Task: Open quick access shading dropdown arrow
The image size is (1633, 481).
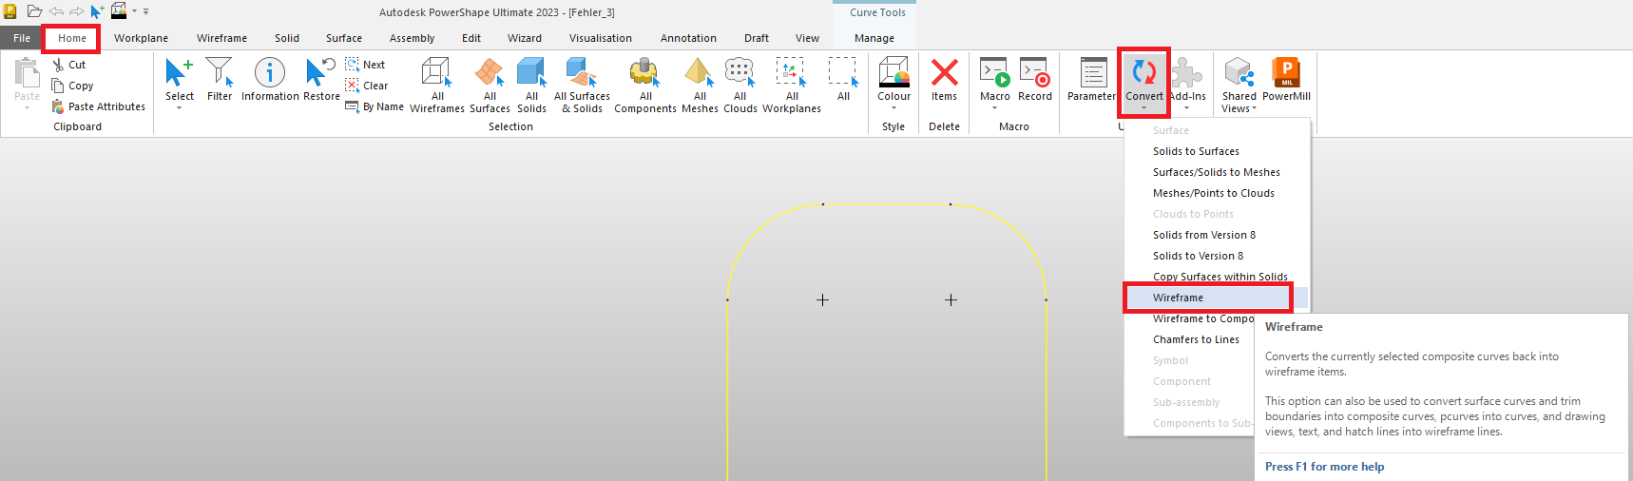Action: [134, 11]
